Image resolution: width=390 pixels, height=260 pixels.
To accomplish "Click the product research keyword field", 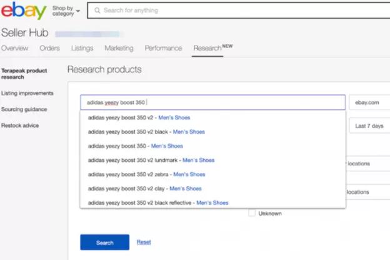I will coord(212,103).
